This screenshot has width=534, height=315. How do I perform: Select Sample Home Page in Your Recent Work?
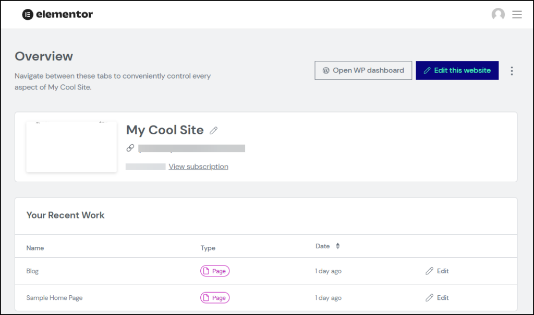(54, 297)
